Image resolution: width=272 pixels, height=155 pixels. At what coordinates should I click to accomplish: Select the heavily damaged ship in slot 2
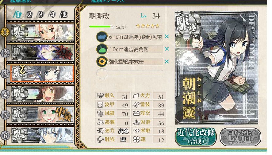(x=43, y=53)
